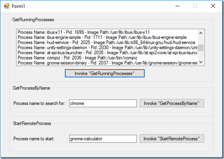Focus the search field containing "chrome"

[103, 103]
